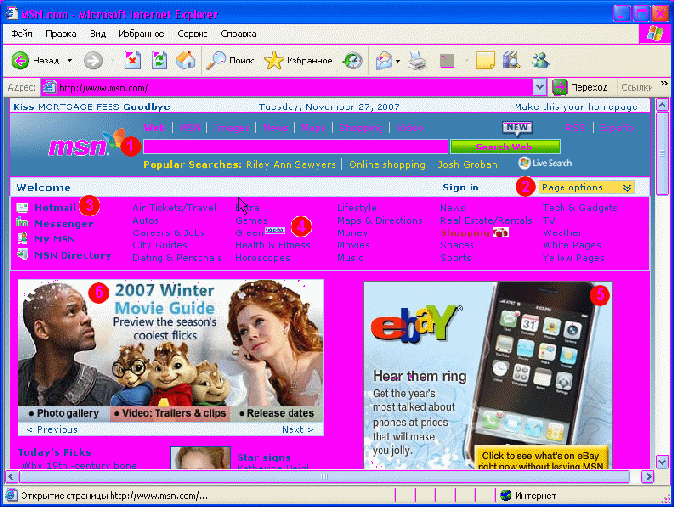Select the Maps search tab
This screenshot has width=674, height=507.
coord(313,128)
